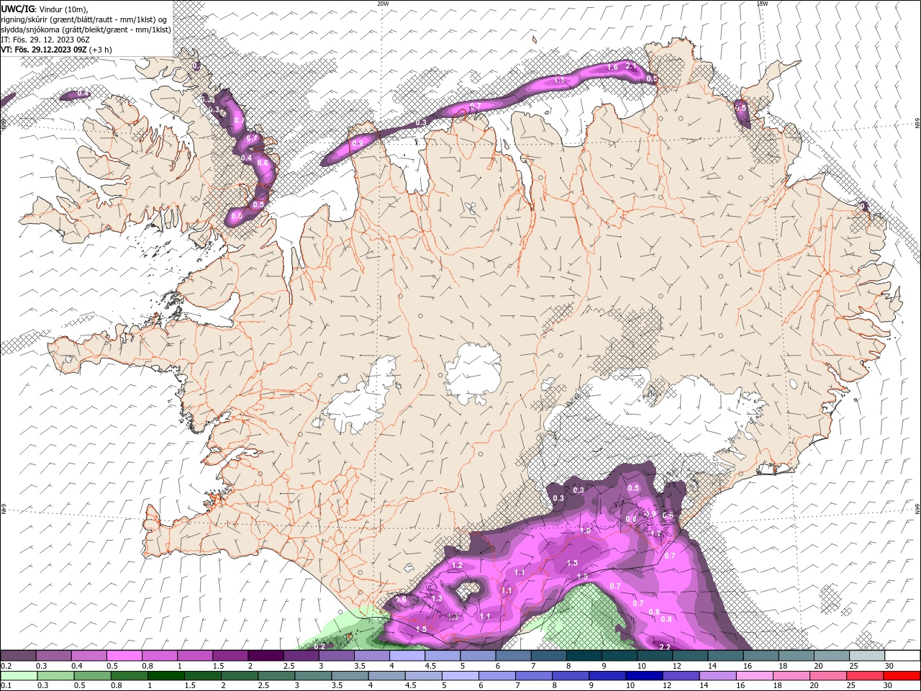
Task: Click the '2.2' precipitation value near bottom legend
Action: pos(665,647)
